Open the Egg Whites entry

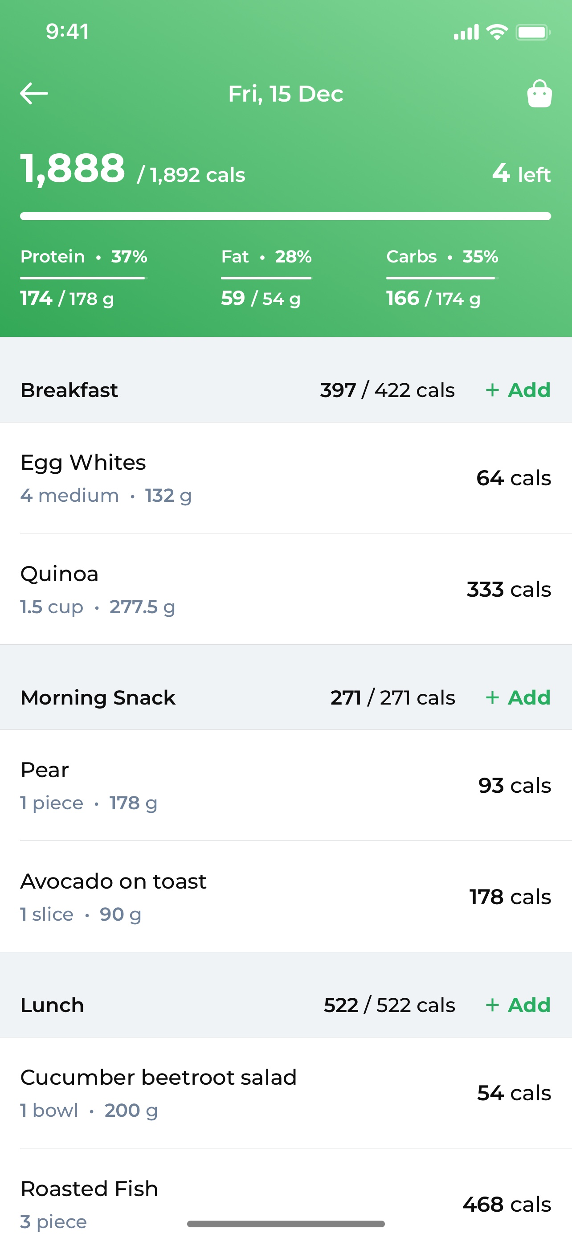[x=286, y=478]
